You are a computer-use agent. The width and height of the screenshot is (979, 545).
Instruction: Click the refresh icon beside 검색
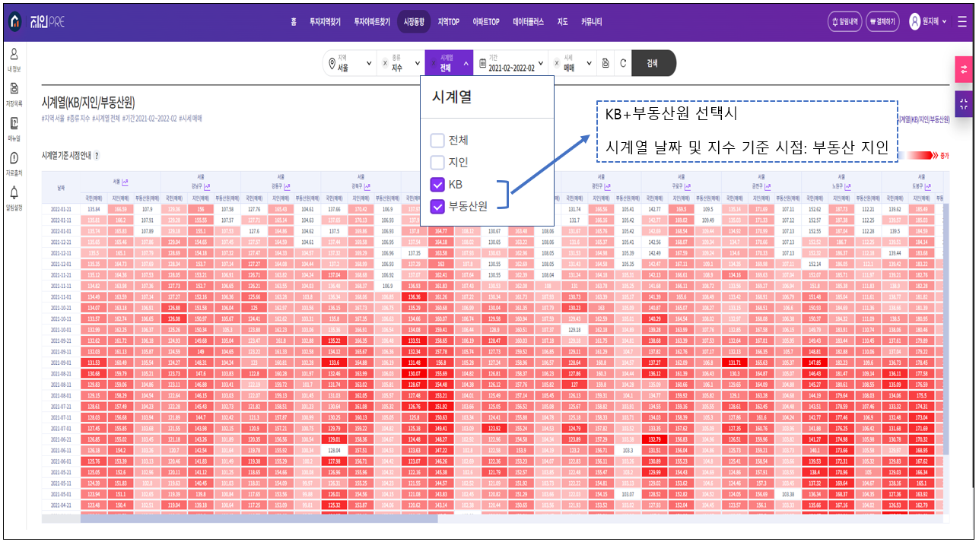[622, 64]
